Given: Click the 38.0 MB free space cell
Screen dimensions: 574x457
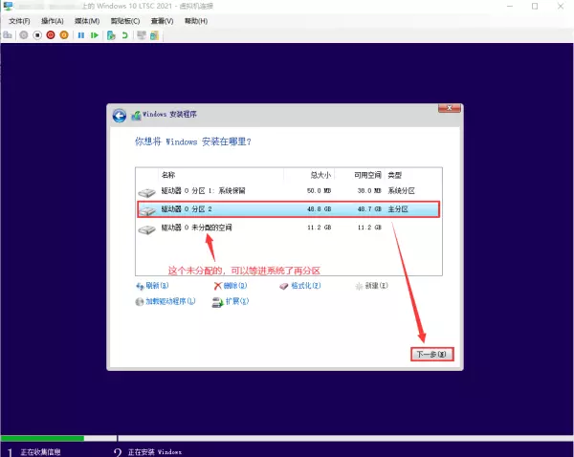Looking at the screenshot, I should coord(369,190).
